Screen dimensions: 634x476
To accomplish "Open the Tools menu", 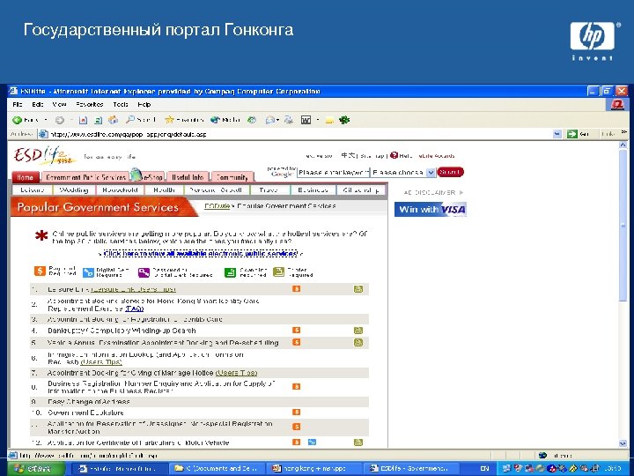I will [x=121, y=104].
